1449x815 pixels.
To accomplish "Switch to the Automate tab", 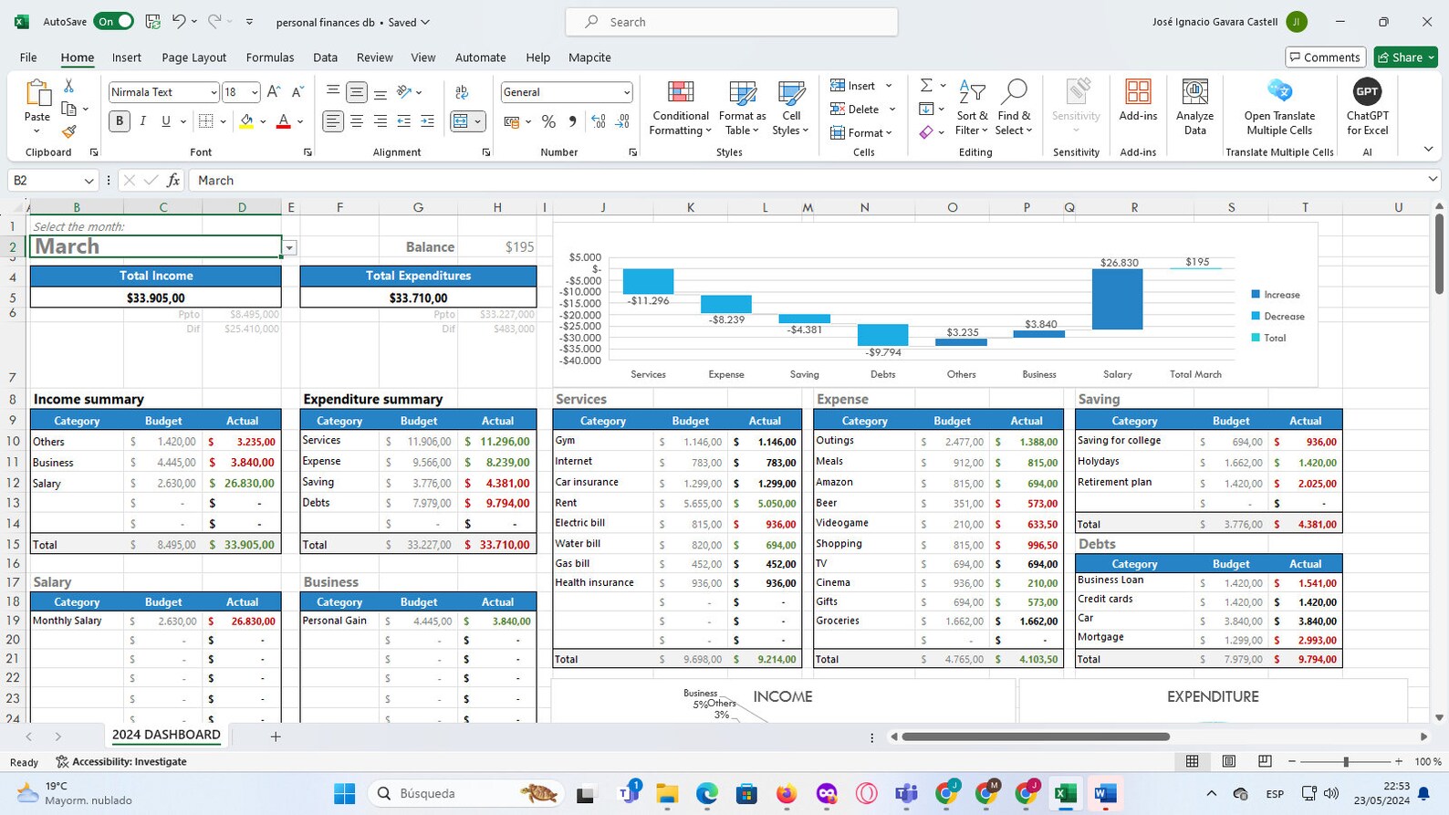I will point(480,57).
